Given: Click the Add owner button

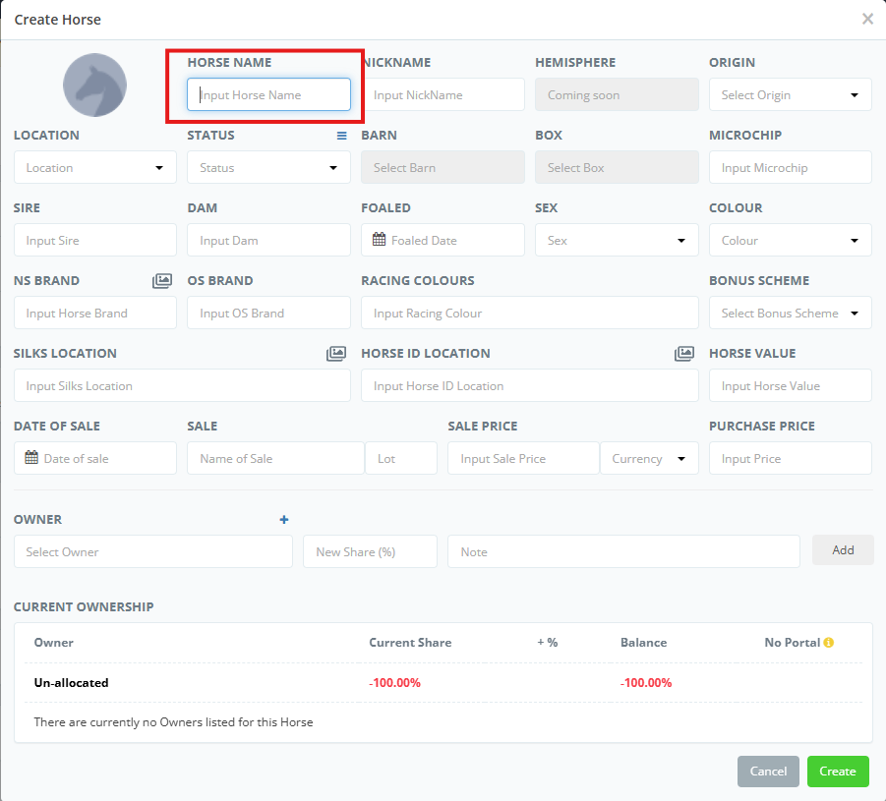Looking at the screenshot, I should (843, 550).
